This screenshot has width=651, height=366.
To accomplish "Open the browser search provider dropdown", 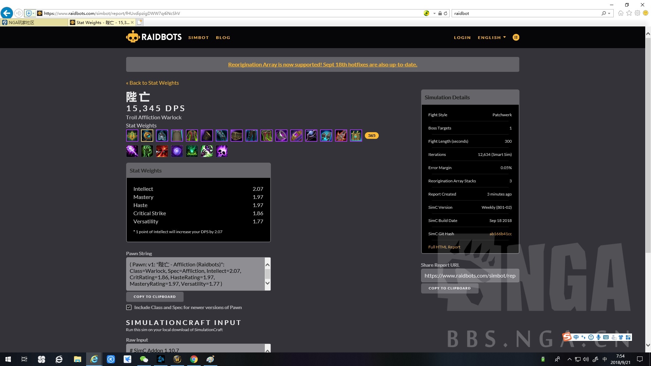I will (609, 14).
